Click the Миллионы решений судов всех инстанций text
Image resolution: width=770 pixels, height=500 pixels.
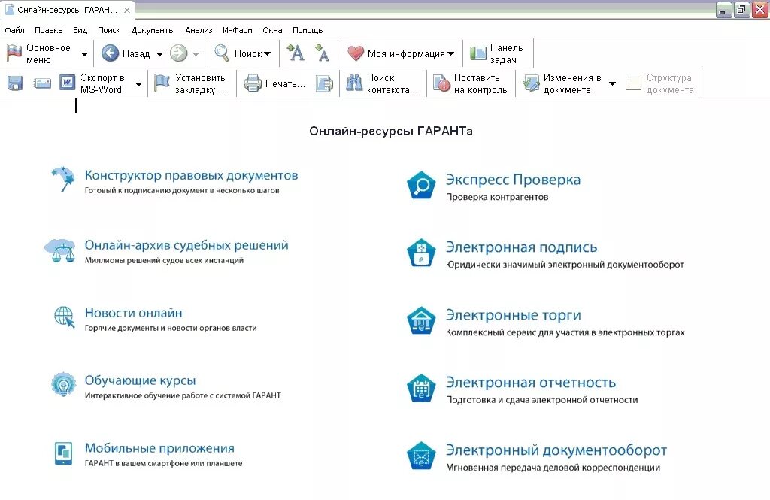pos(164,260)
